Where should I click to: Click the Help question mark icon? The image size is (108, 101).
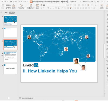pos(102,2)
